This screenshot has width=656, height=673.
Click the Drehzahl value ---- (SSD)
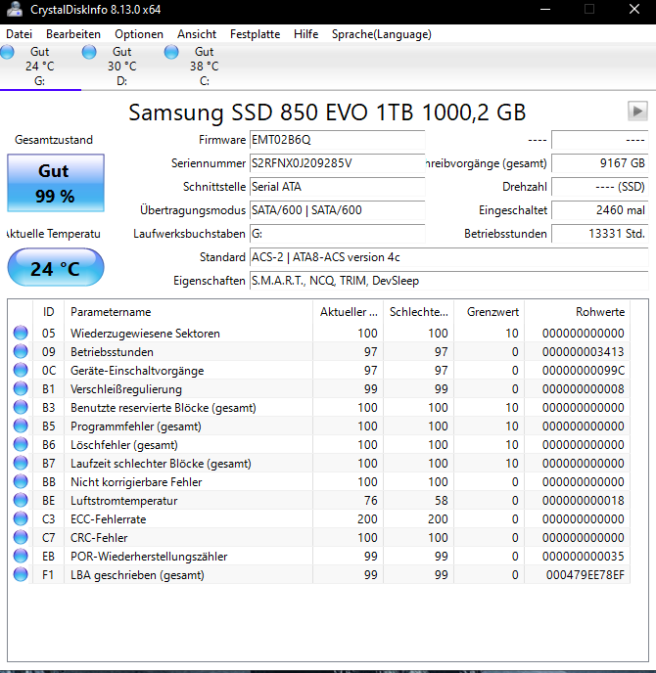click(x=600, y=187)
